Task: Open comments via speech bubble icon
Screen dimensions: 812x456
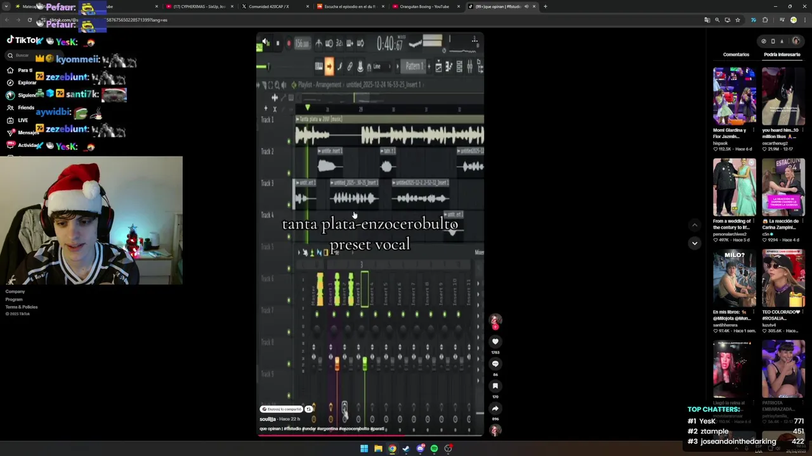Action: point(495,364)
